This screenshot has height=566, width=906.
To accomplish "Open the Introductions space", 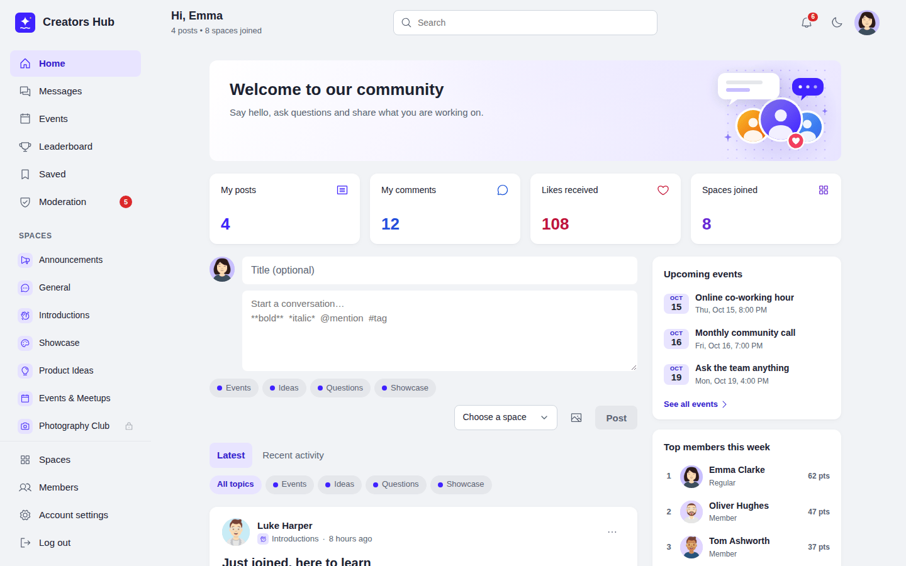I will coord(75,315).
